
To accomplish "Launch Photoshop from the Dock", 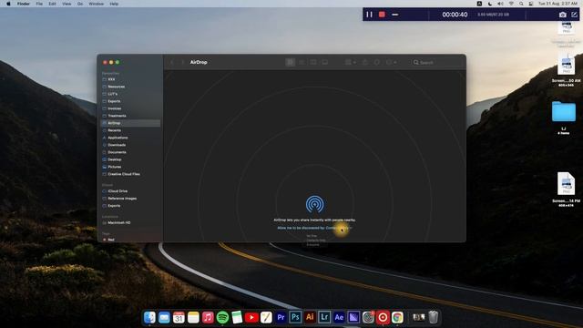I will [295, 317].
